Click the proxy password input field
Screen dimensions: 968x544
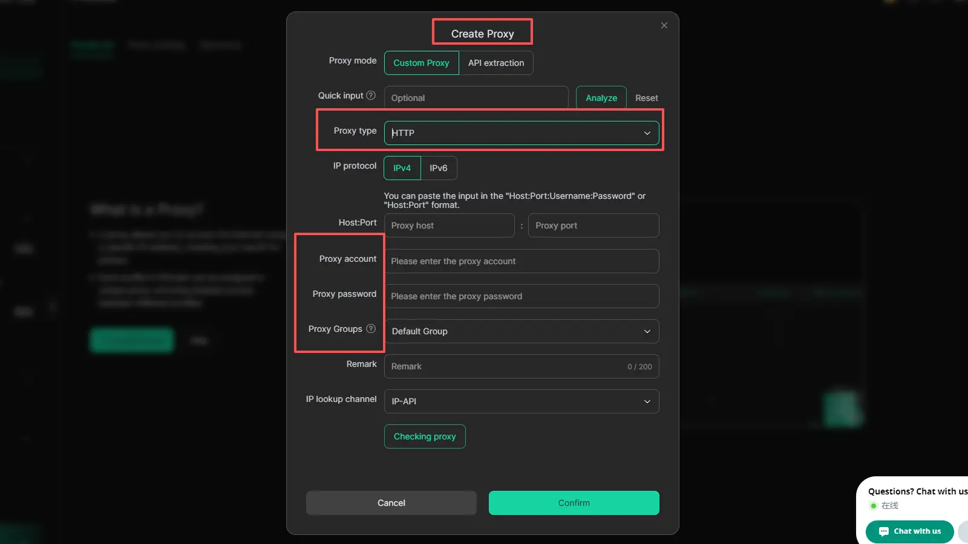click(x=521, y=296)
